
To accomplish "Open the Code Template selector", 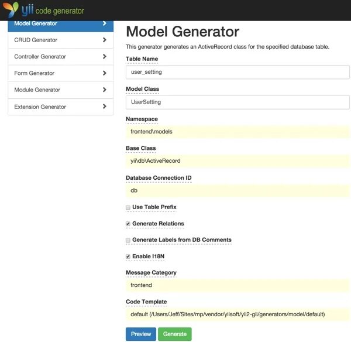I will [x=238, y=314].
